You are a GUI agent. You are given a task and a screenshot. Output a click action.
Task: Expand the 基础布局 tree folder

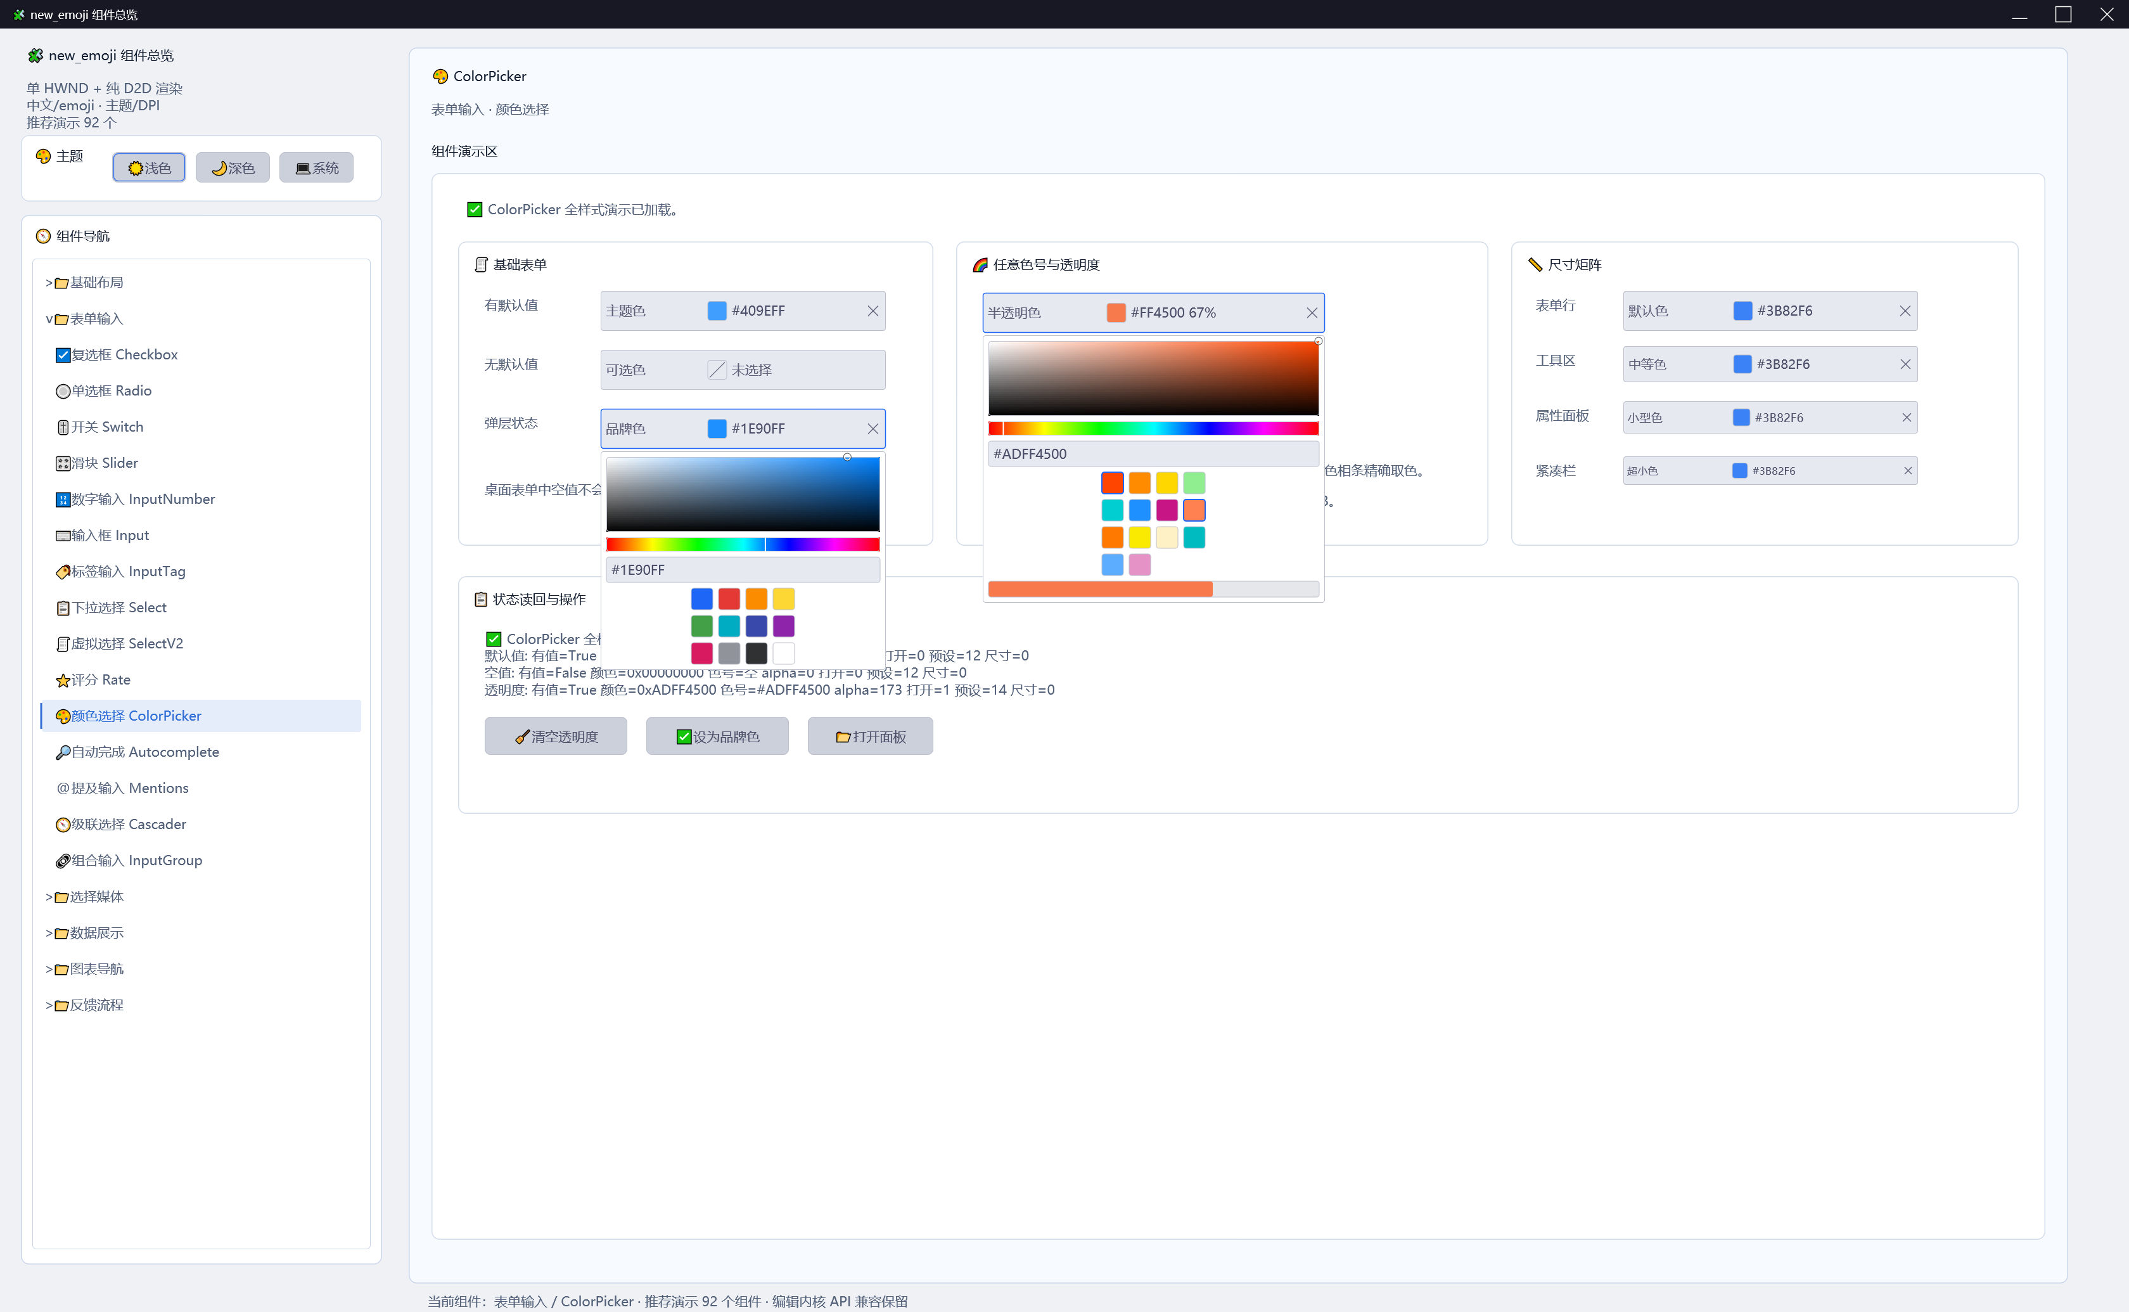(x=201, y=282)
